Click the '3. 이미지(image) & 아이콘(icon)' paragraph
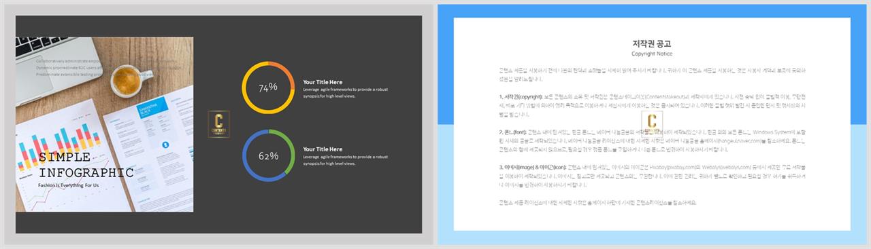871x249 pixels. pos(652,176)
